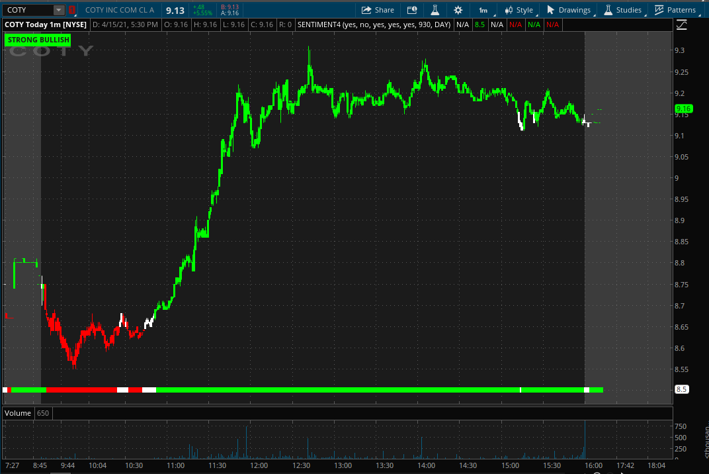This screenshot has width=709, height=474.
Task: Click the range value R: 0
Action: click(285, 24)
